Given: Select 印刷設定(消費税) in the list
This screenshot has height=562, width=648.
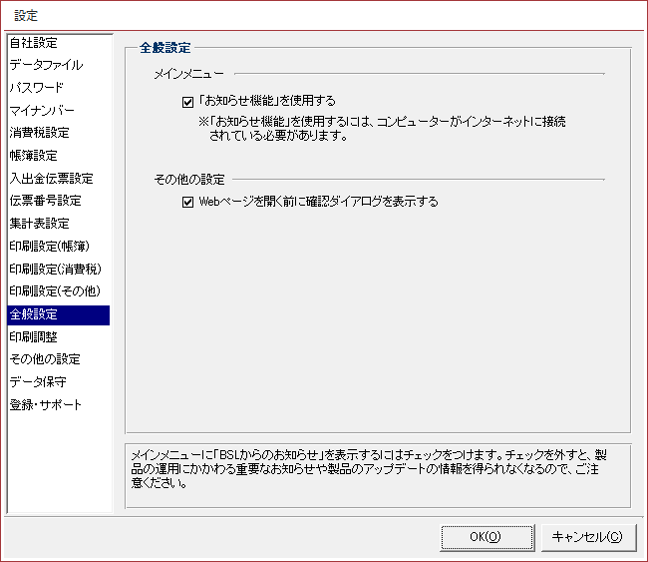Looking at the screenshot, I should (x=55, y=269).
